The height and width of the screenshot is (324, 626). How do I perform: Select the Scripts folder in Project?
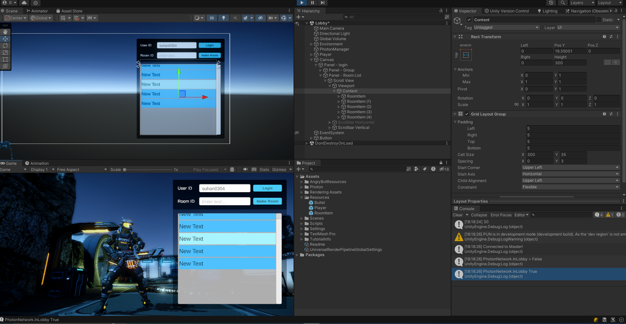[316, 224]
